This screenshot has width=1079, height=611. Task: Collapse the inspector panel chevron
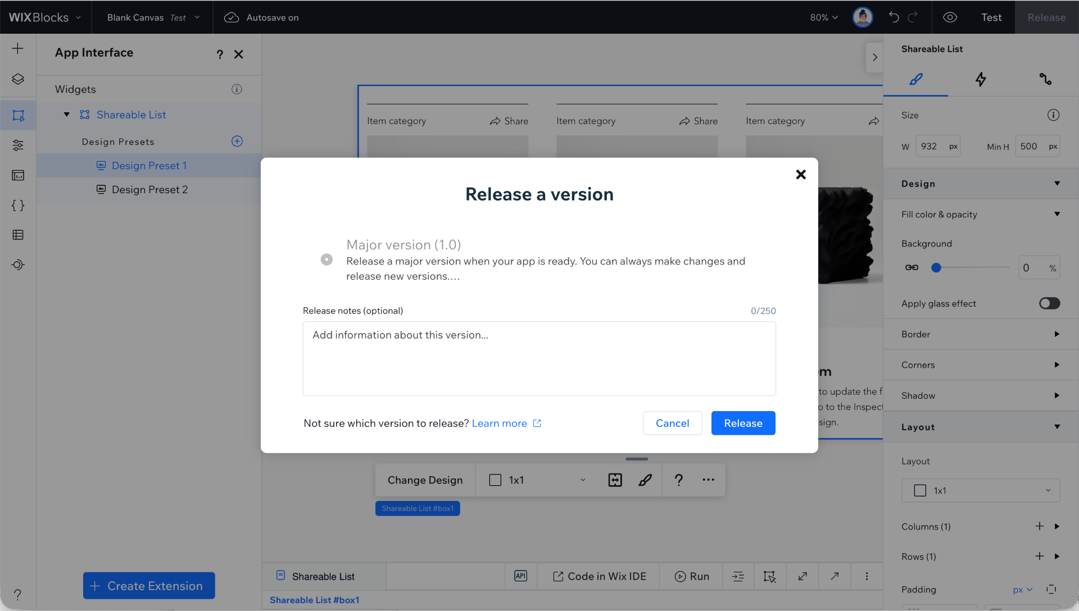click(874, 57)
